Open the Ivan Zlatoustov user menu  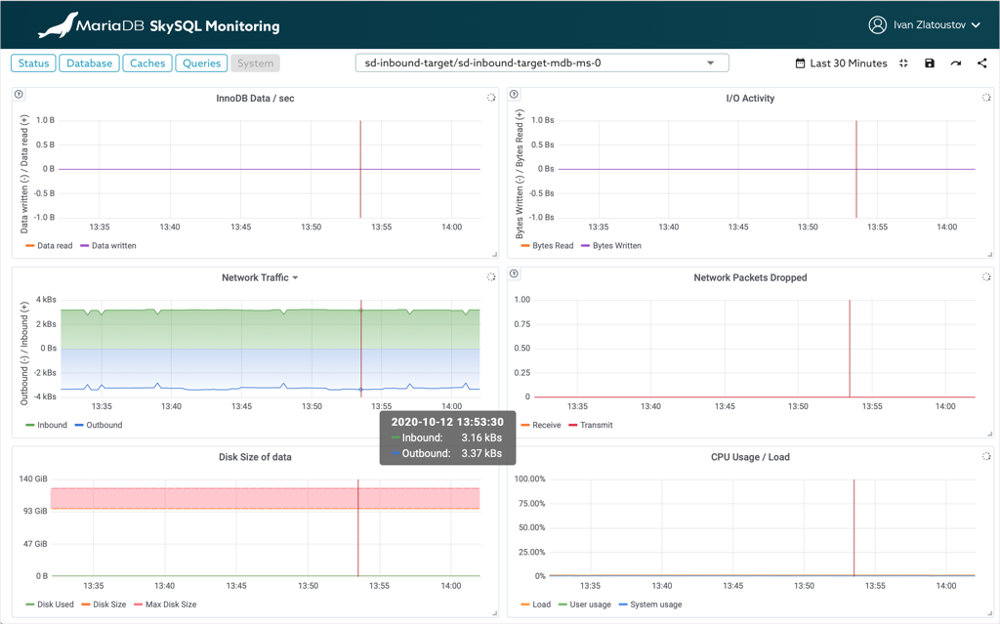tap(924, 25)
